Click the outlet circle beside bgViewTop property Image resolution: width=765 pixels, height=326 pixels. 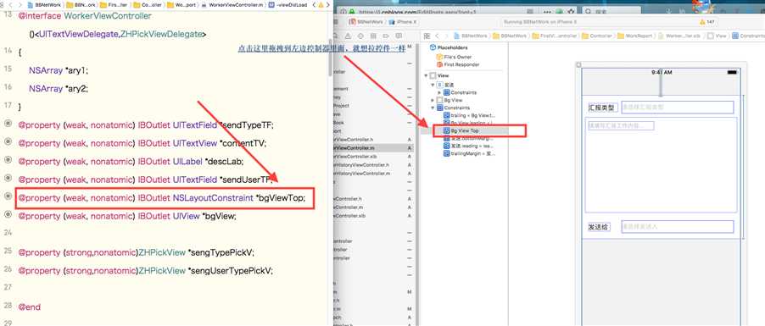click(8, 196)
